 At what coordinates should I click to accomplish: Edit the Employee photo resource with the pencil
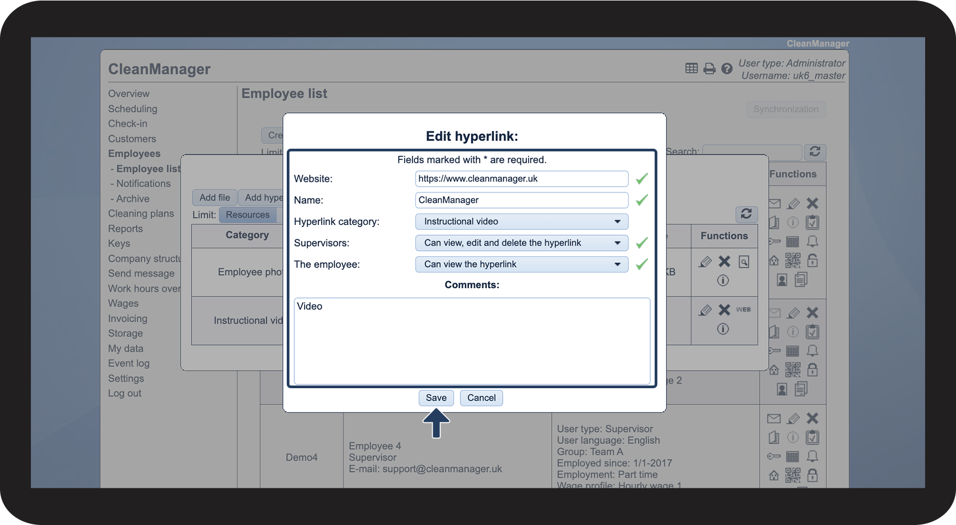tap(705, 262)
